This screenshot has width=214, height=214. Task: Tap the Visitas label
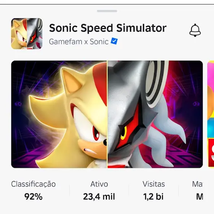click(154, 184)
